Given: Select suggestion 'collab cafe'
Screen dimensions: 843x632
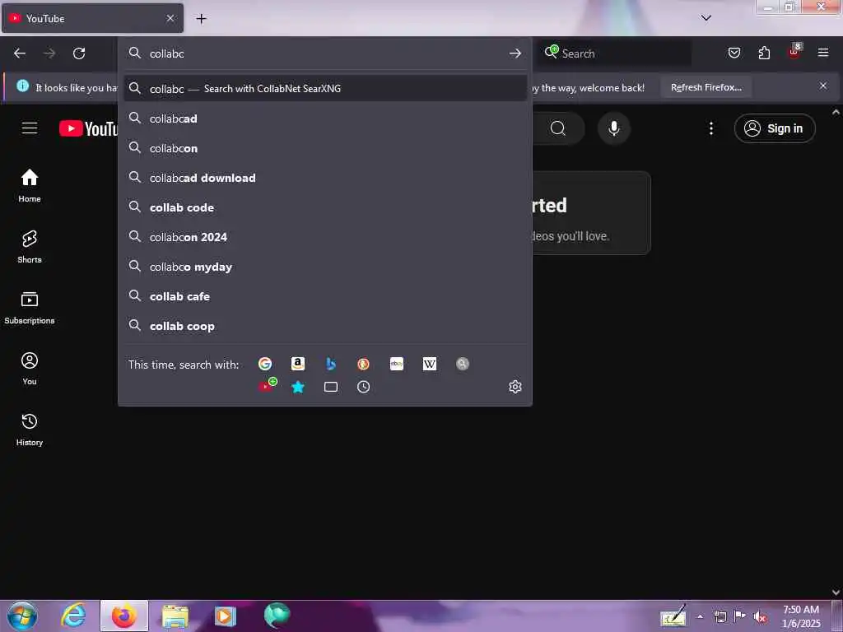Looking at the screenshot, I should (x=324, y=295).
